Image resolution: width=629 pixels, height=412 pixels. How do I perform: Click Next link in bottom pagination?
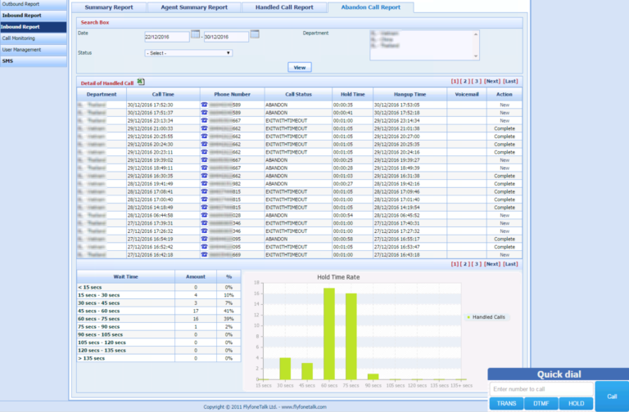(x=491, y=264)
